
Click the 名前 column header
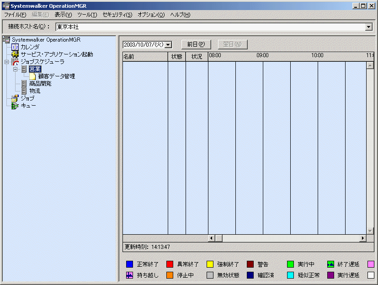click(x=145, y=57)
